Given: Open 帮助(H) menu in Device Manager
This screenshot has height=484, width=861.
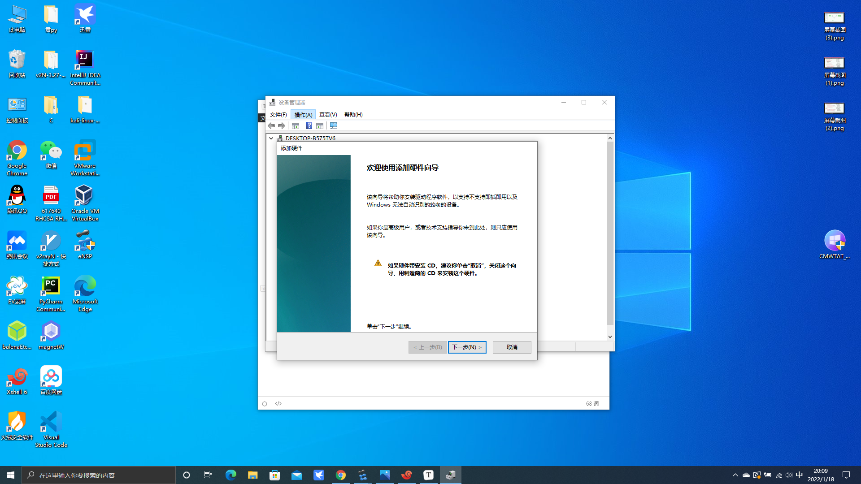Looking at the screenshot, I should (353, 115).
